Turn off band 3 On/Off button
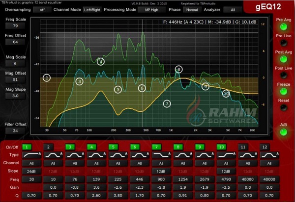 (70, 147)
